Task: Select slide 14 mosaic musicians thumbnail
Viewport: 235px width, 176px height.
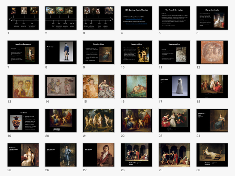Action: (x=61, y=86)
